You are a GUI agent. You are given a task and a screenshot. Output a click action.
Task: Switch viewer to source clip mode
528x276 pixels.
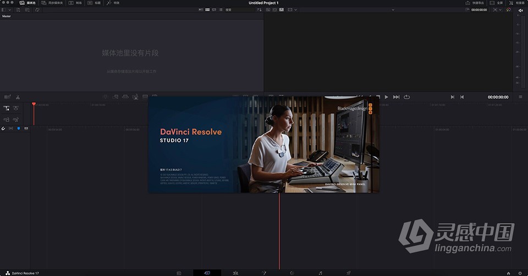click(268, 10)
